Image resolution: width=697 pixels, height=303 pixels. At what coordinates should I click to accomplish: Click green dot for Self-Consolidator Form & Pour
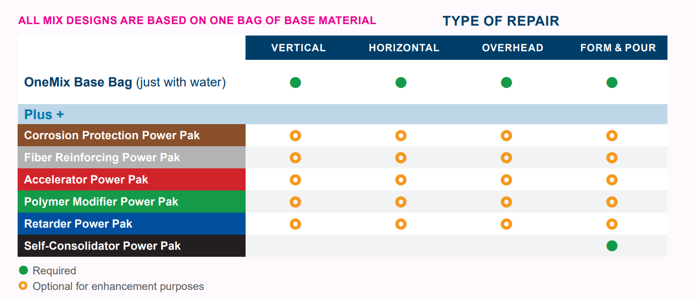[612, 246]
